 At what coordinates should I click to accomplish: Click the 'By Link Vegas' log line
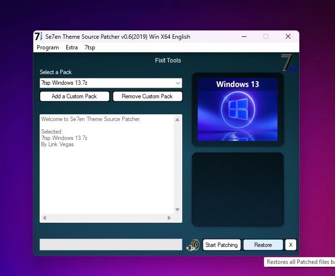coord(57,144)
